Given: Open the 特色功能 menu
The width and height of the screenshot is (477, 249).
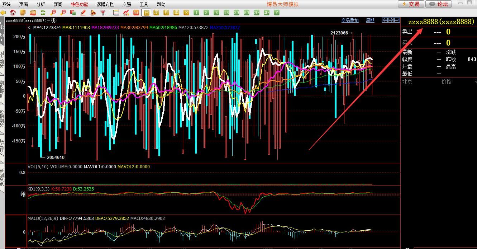Looking at the screenshot, I should [79, 4].
